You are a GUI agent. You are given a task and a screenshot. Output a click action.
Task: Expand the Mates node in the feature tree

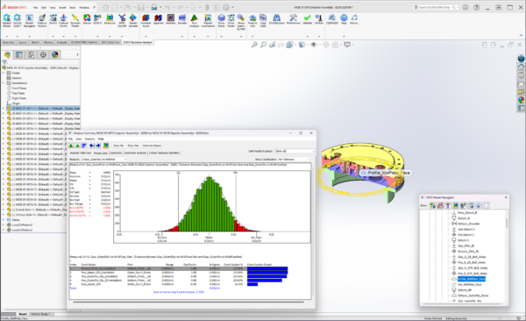point(4,219)
